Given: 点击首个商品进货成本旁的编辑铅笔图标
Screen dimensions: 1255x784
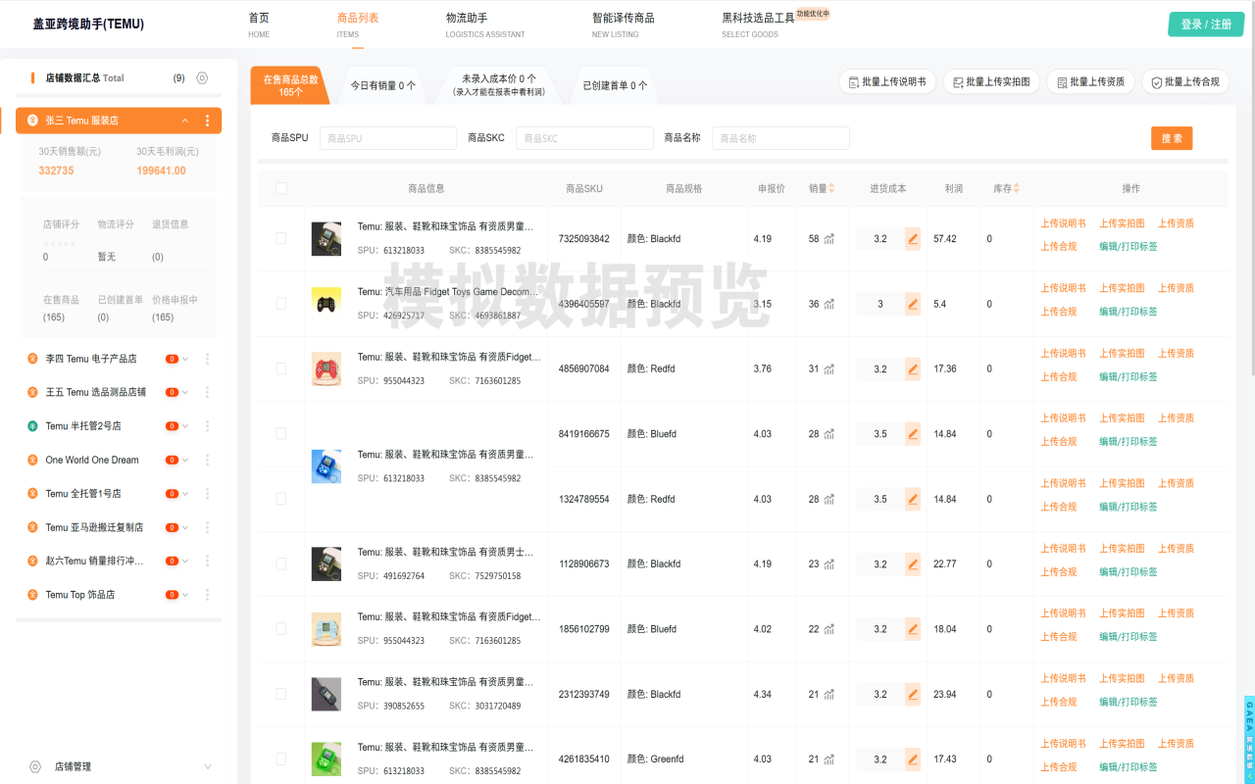Looking at the screenshot, I should 912,238.
